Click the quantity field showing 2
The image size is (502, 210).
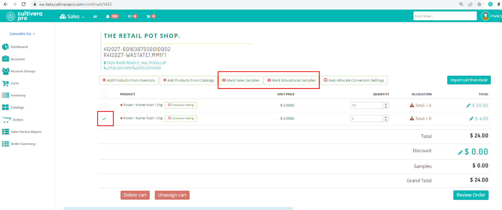(366, 119)
